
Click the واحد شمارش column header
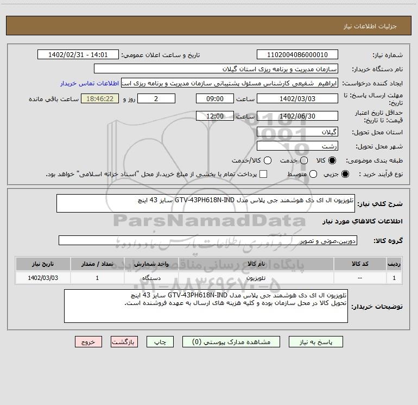(x=151, y=264)
